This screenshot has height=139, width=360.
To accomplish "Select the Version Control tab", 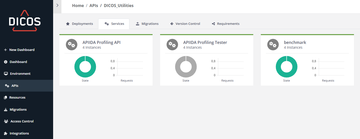I will click(x=185, y=24).
